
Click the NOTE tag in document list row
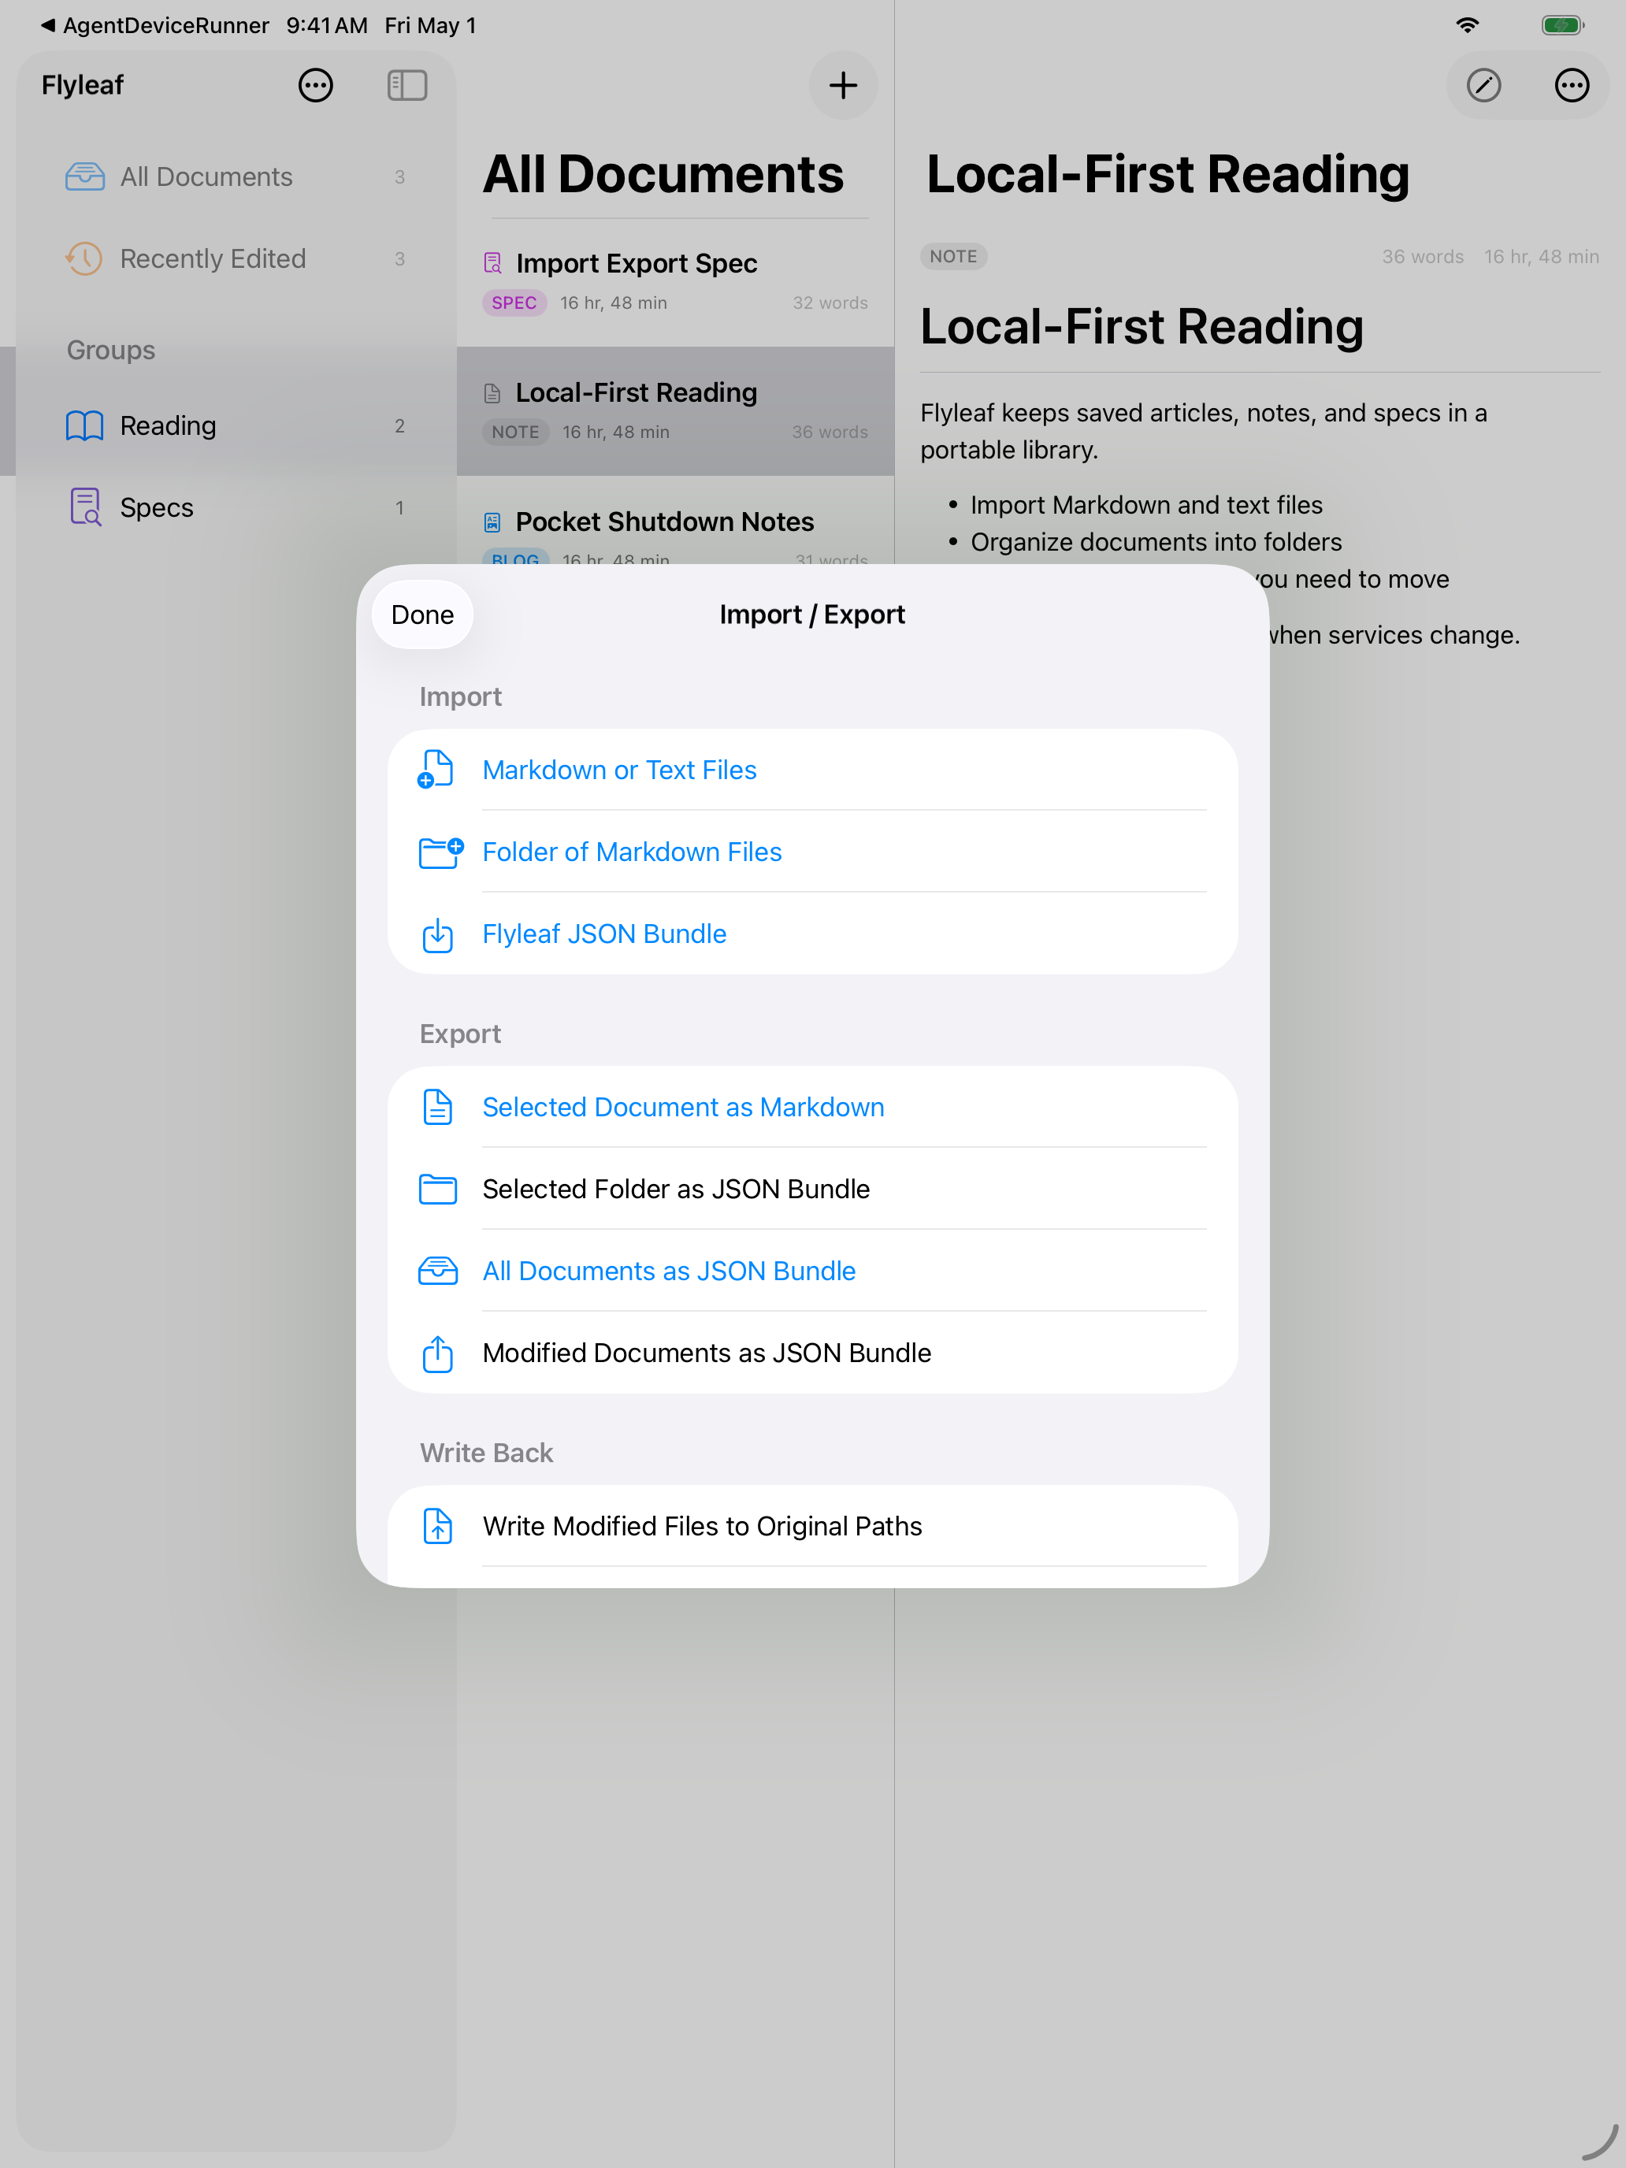(x=515, y=432)
